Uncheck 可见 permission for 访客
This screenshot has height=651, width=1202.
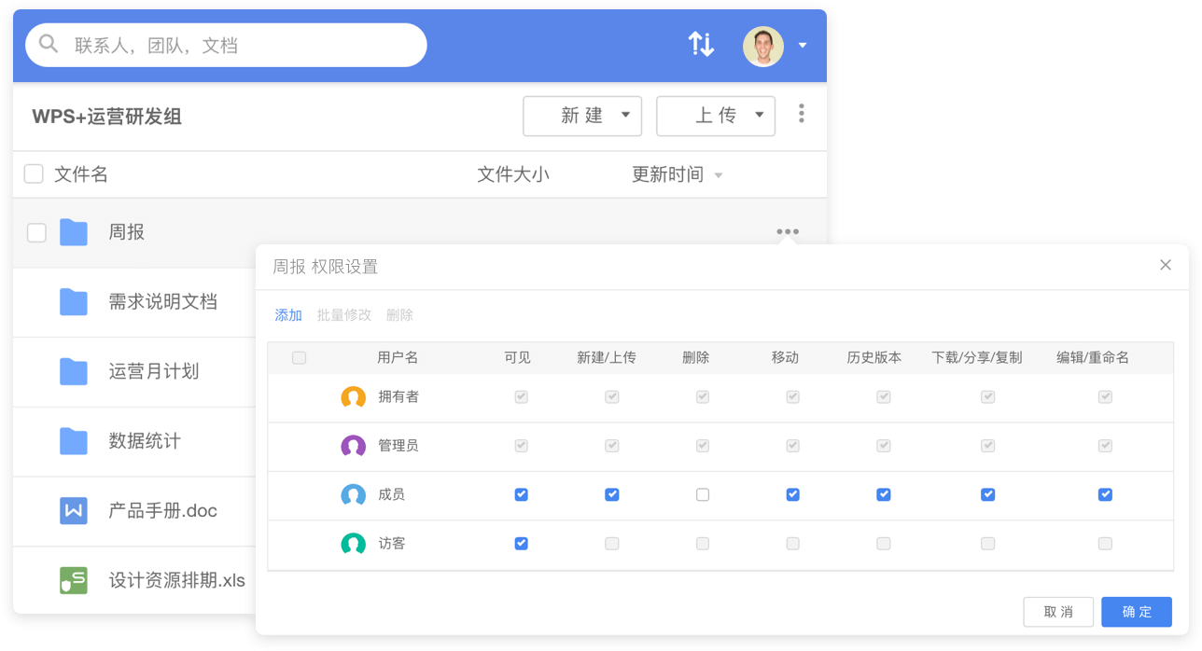[520, 544]
